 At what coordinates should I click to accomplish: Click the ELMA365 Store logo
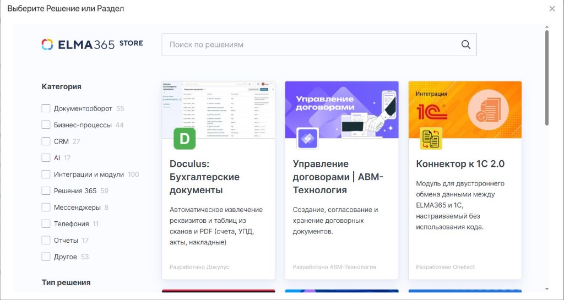[x=92, y=45]
